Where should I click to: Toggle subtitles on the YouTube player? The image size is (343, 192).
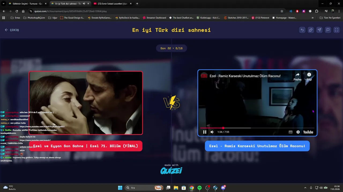pos(290,132)
